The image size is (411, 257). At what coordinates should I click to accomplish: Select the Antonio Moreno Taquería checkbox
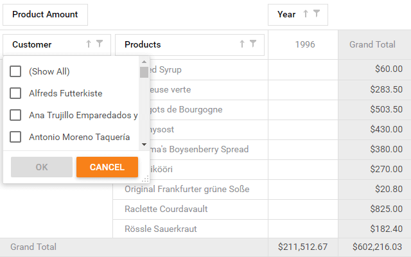click(x=15, y=137)
